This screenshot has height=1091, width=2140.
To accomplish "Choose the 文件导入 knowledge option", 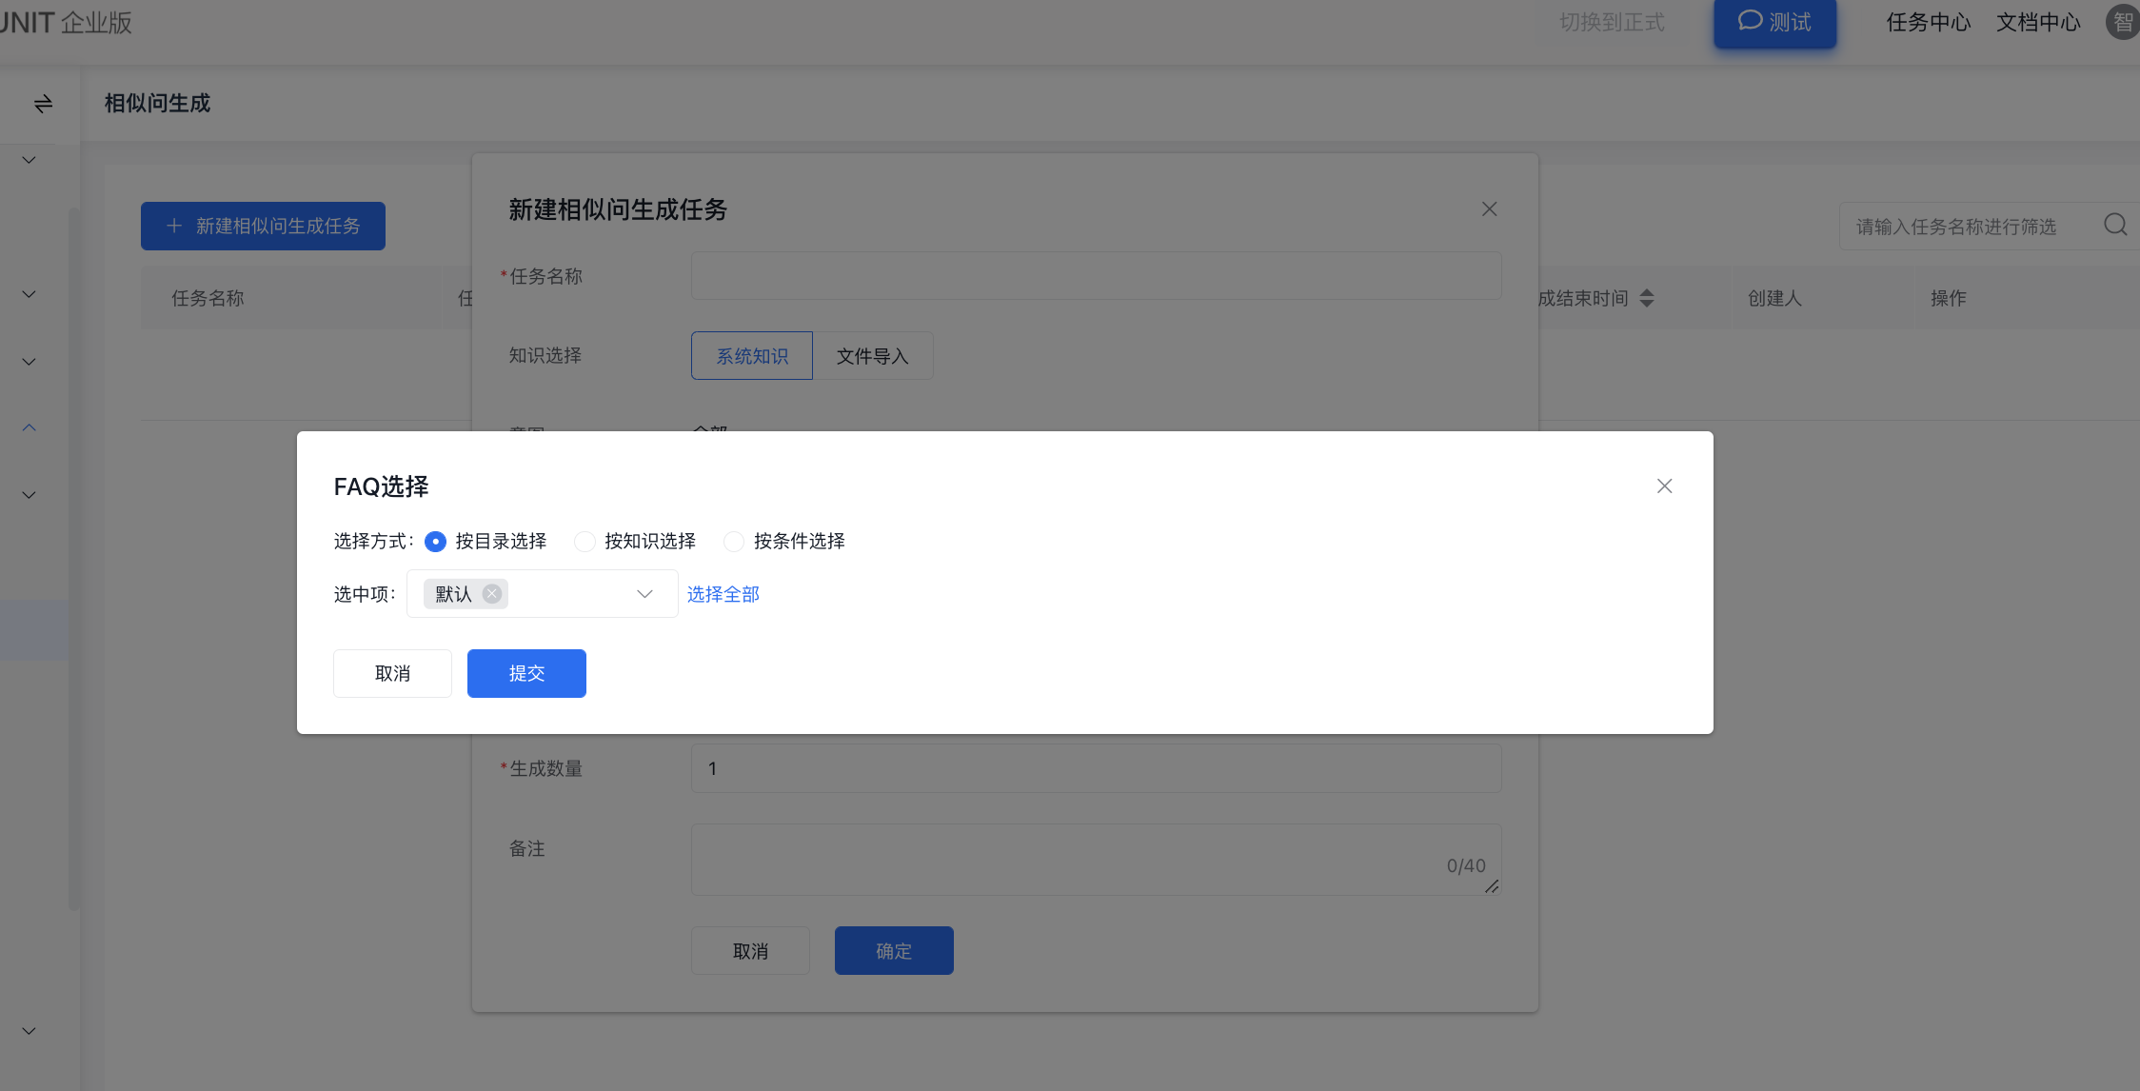I will pyautogui.click(x=873, y=356).
